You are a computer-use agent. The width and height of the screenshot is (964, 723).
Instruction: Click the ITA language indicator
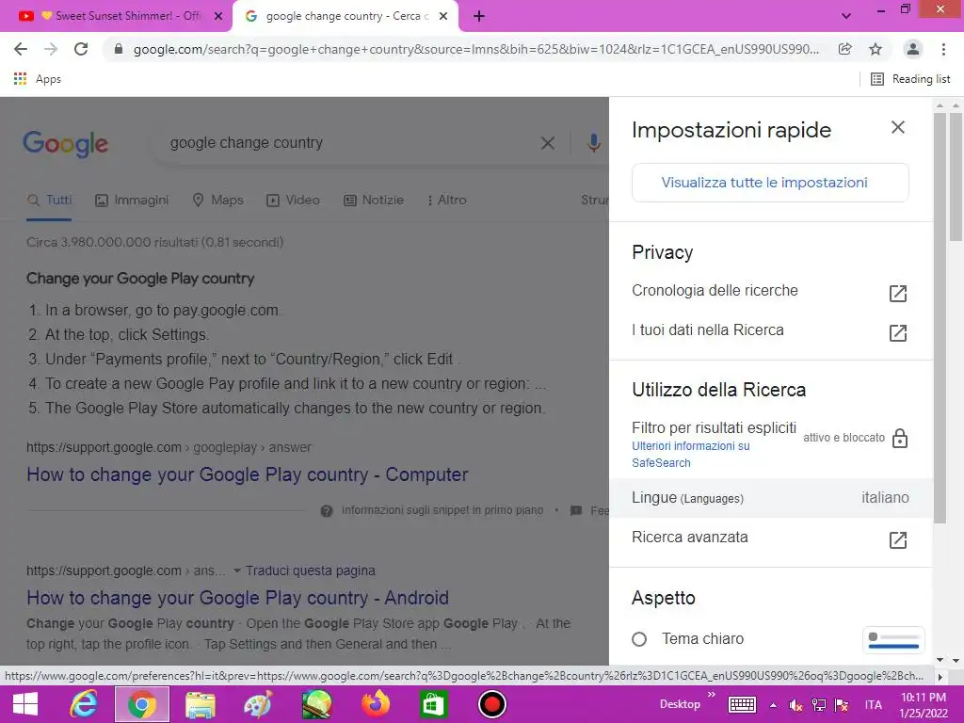pyautogui.click(x=873, y=704)
